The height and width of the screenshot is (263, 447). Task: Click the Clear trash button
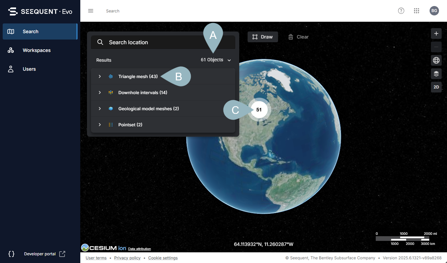[x=298, y=37]
